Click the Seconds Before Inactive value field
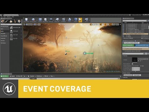This screenshot has width=149, height=112. (136, 68)
